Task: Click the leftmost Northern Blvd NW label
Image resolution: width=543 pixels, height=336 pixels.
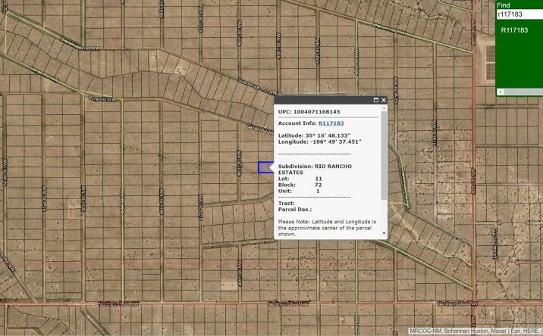Action: coord(119,304)
